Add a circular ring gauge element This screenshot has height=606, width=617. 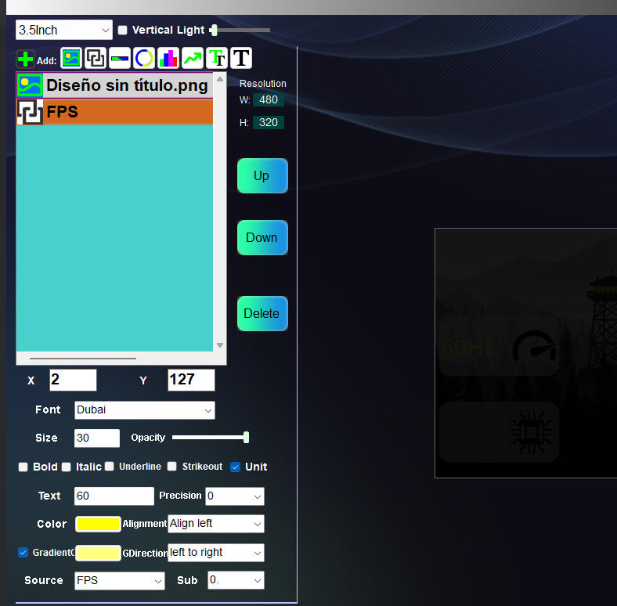[x=144, y=58]
